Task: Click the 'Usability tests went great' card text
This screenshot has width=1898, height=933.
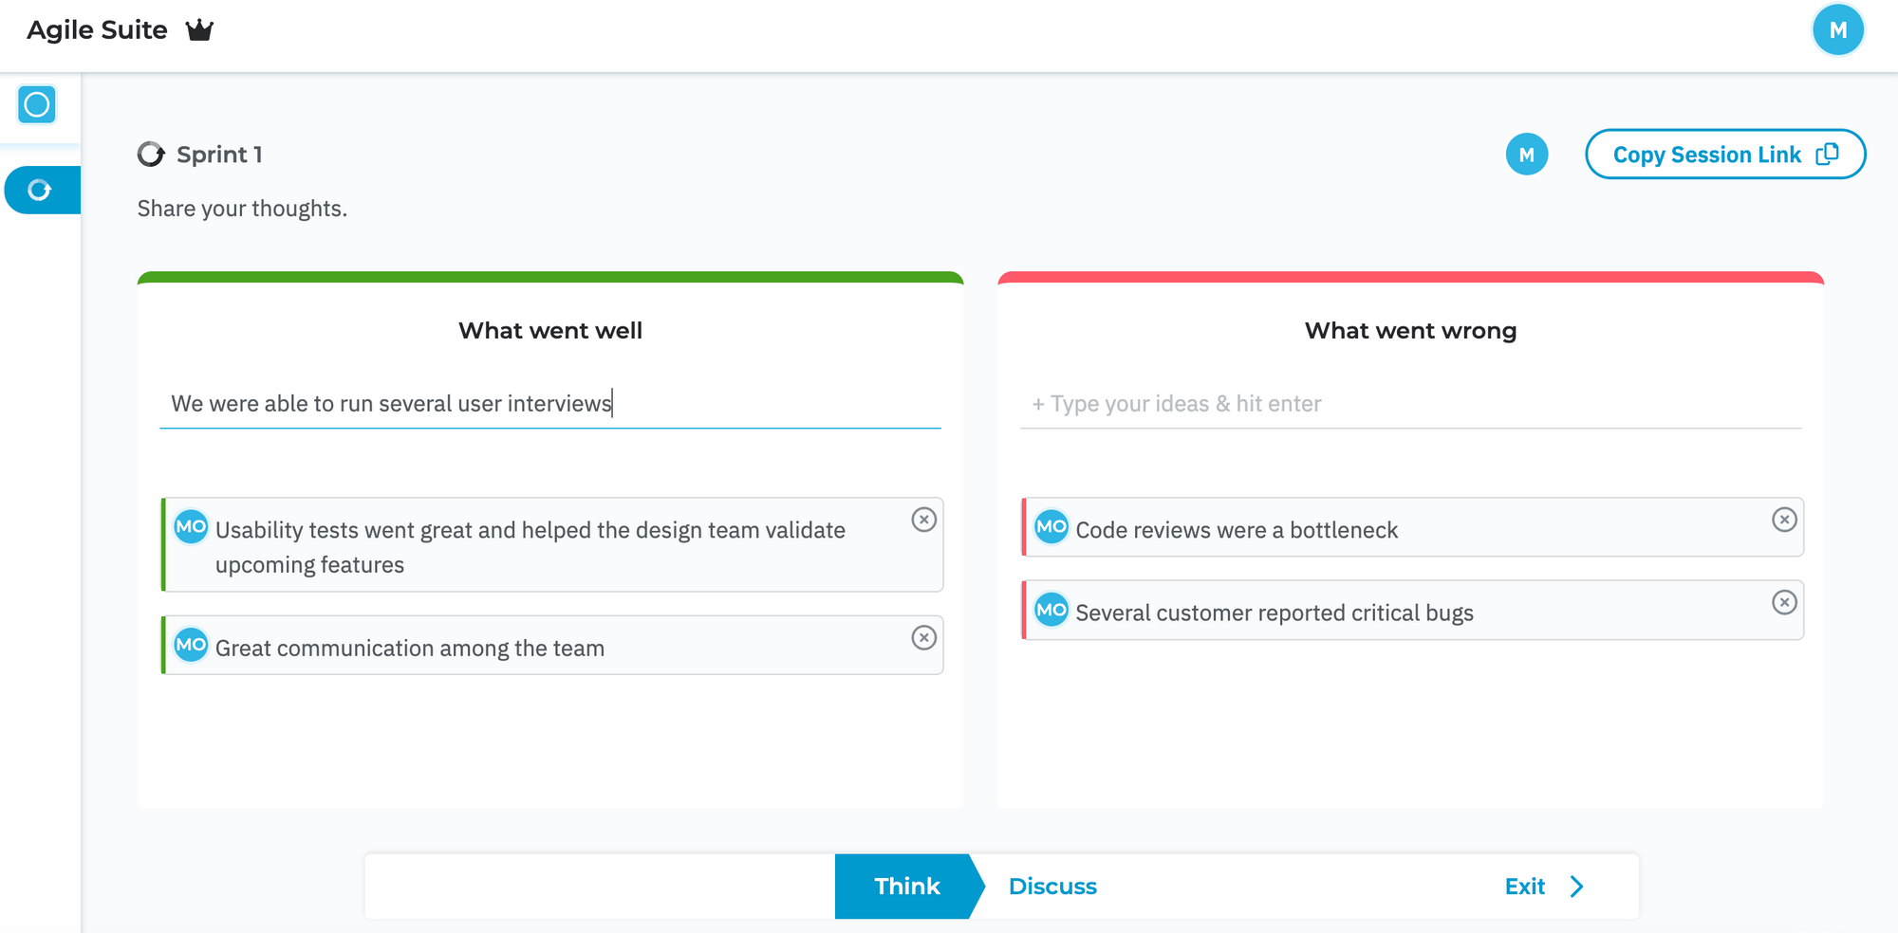Action: click(530, 547)
